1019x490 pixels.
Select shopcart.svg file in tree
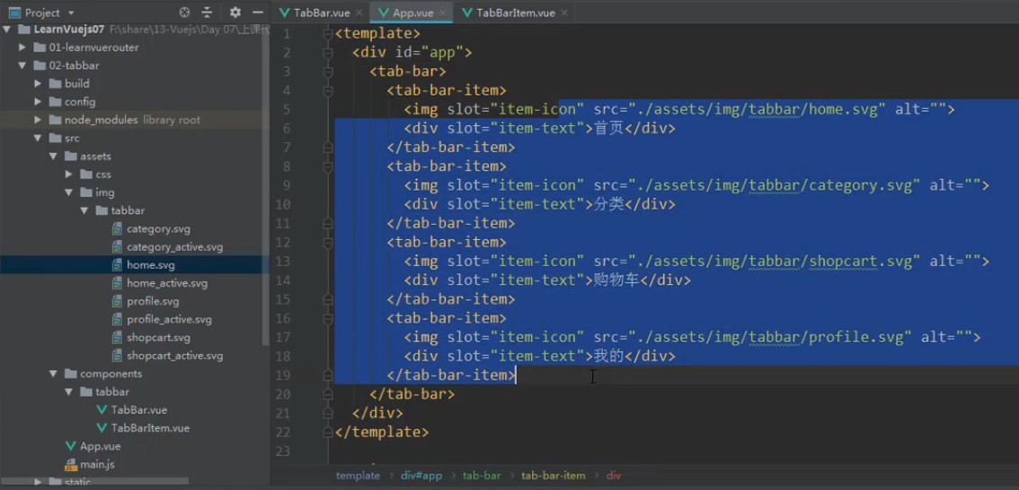(158, 338)
